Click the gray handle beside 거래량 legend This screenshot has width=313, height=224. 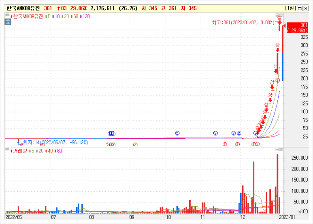7,149
